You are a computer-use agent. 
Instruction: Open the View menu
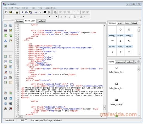click(17, 8)
